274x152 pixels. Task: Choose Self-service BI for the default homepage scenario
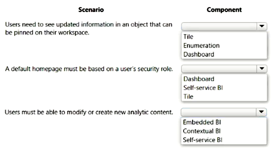click(202, 88)
